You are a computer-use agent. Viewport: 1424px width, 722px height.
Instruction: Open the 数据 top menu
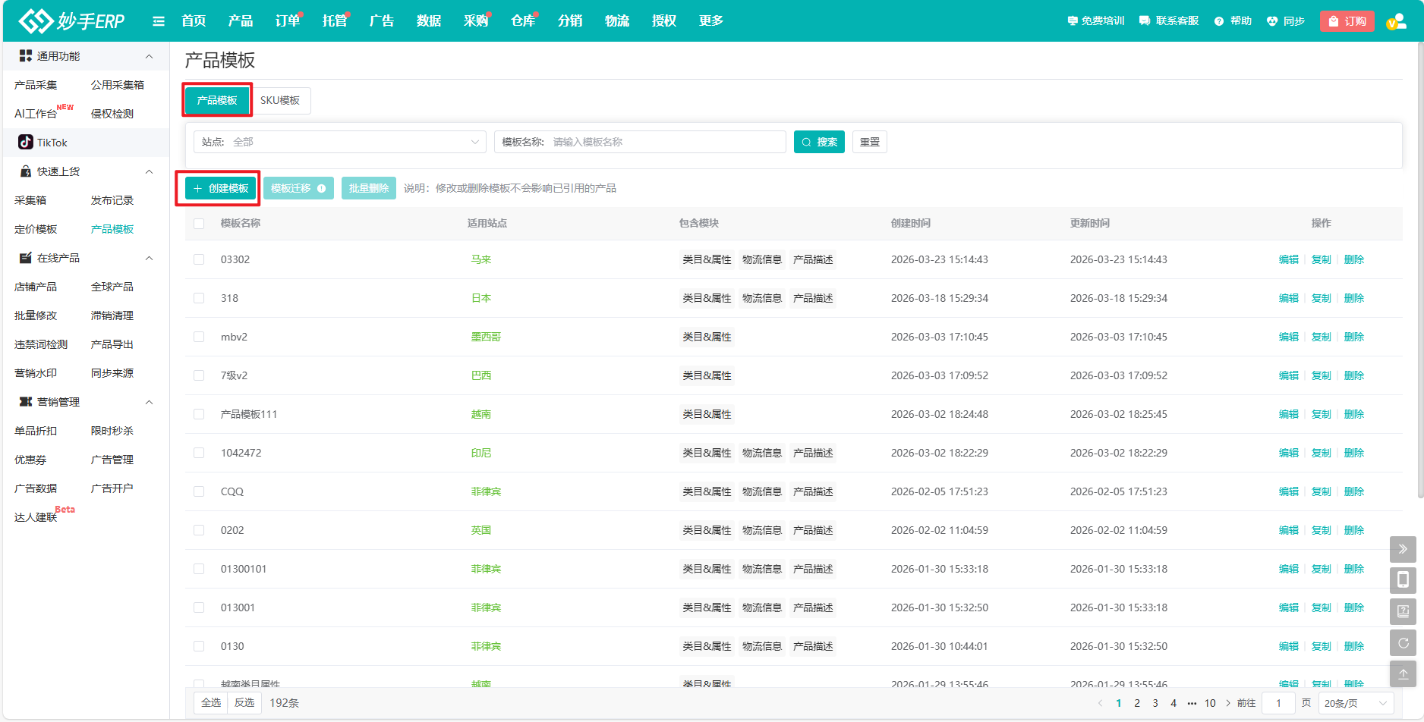point(429,21)
